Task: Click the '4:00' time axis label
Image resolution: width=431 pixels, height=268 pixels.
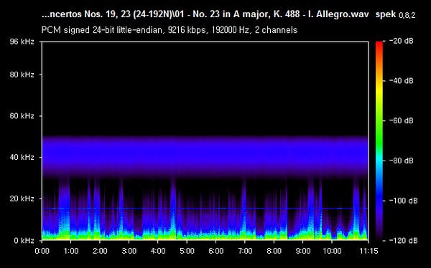Action: 158,251
